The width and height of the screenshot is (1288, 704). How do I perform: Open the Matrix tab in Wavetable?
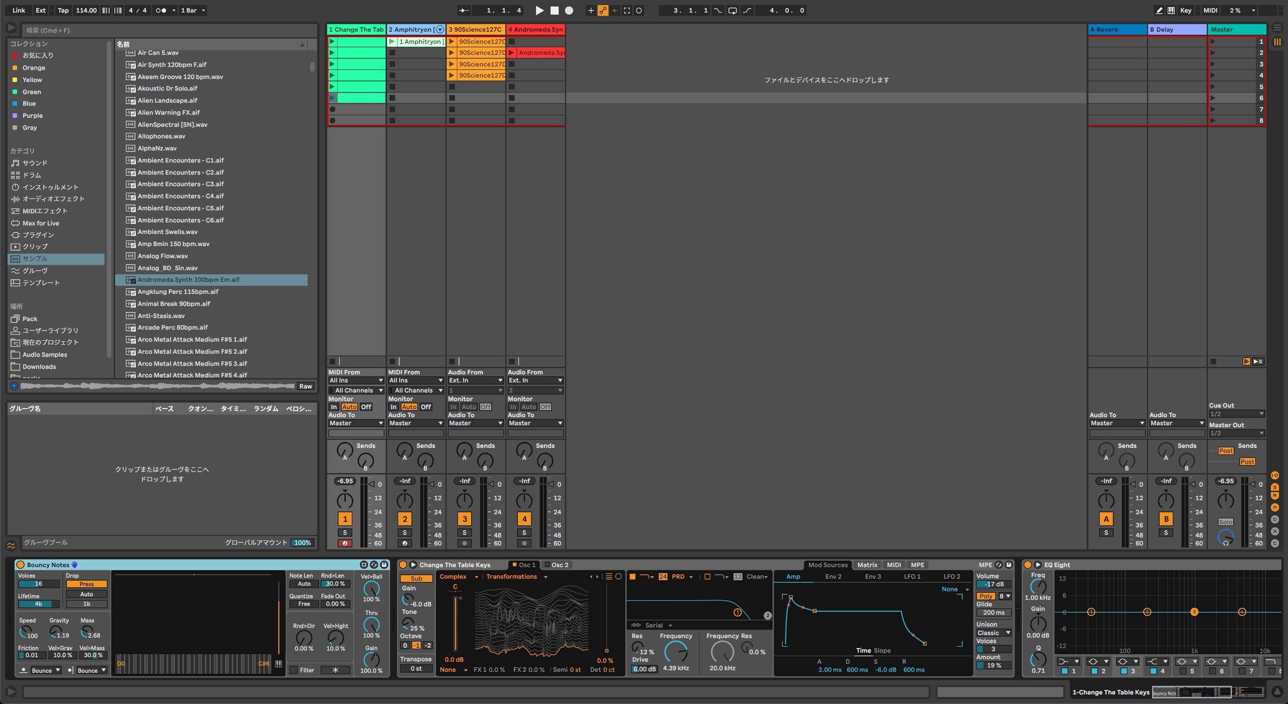pyautogui.click(x=867, y=565)
